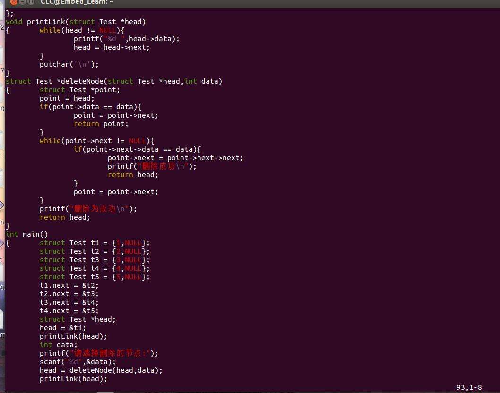Close the CLC@Embed_Learn terminal window
Image resolution: width=500 pixels, height=393 pixels.
[x=14, y=2]
